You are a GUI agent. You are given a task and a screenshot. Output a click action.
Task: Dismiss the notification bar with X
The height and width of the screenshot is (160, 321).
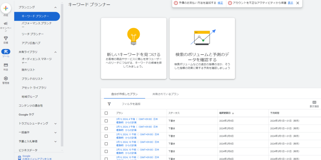coord(298,3)
